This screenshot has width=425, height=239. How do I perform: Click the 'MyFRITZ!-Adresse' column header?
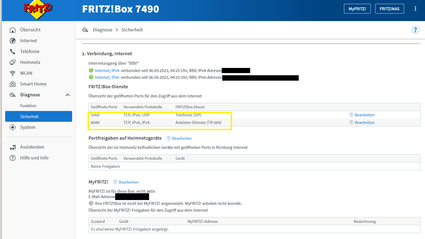pos(202,221)
